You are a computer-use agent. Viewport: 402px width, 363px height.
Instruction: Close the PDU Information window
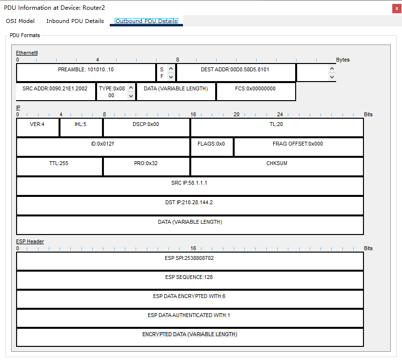(396, 8)
